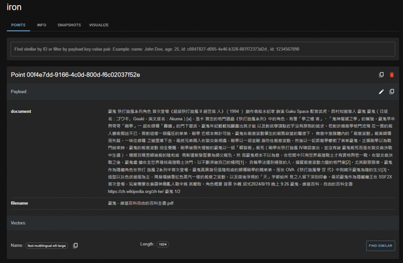
Task: Click the 'Name:' vector label
Action: 17,246
